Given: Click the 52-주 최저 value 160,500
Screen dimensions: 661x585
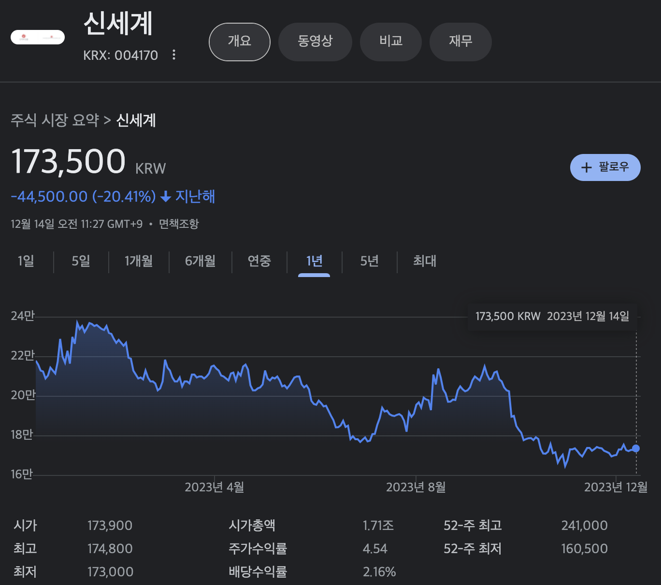Looking at the screenshot, I should 584,549.
